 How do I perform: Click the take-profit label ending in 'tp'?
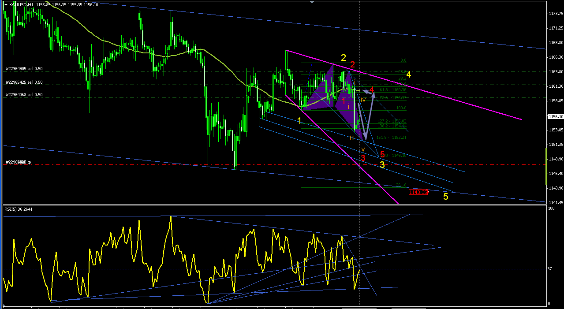click(x=18, y=162)
